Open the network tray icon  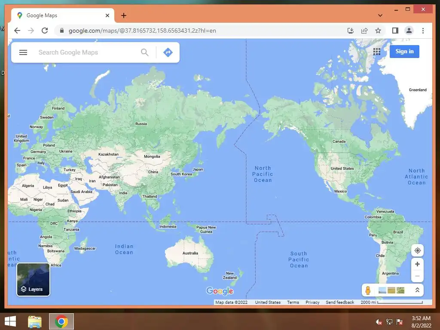[389, 322]
